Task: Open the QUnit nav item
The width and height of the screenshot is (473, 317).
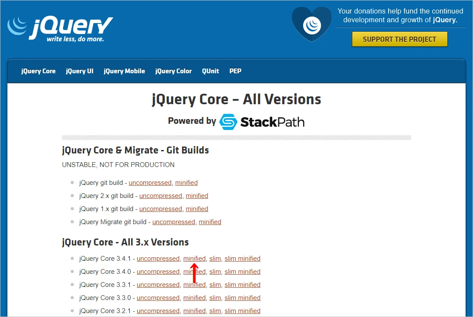Action: click(x=210, y=71)
